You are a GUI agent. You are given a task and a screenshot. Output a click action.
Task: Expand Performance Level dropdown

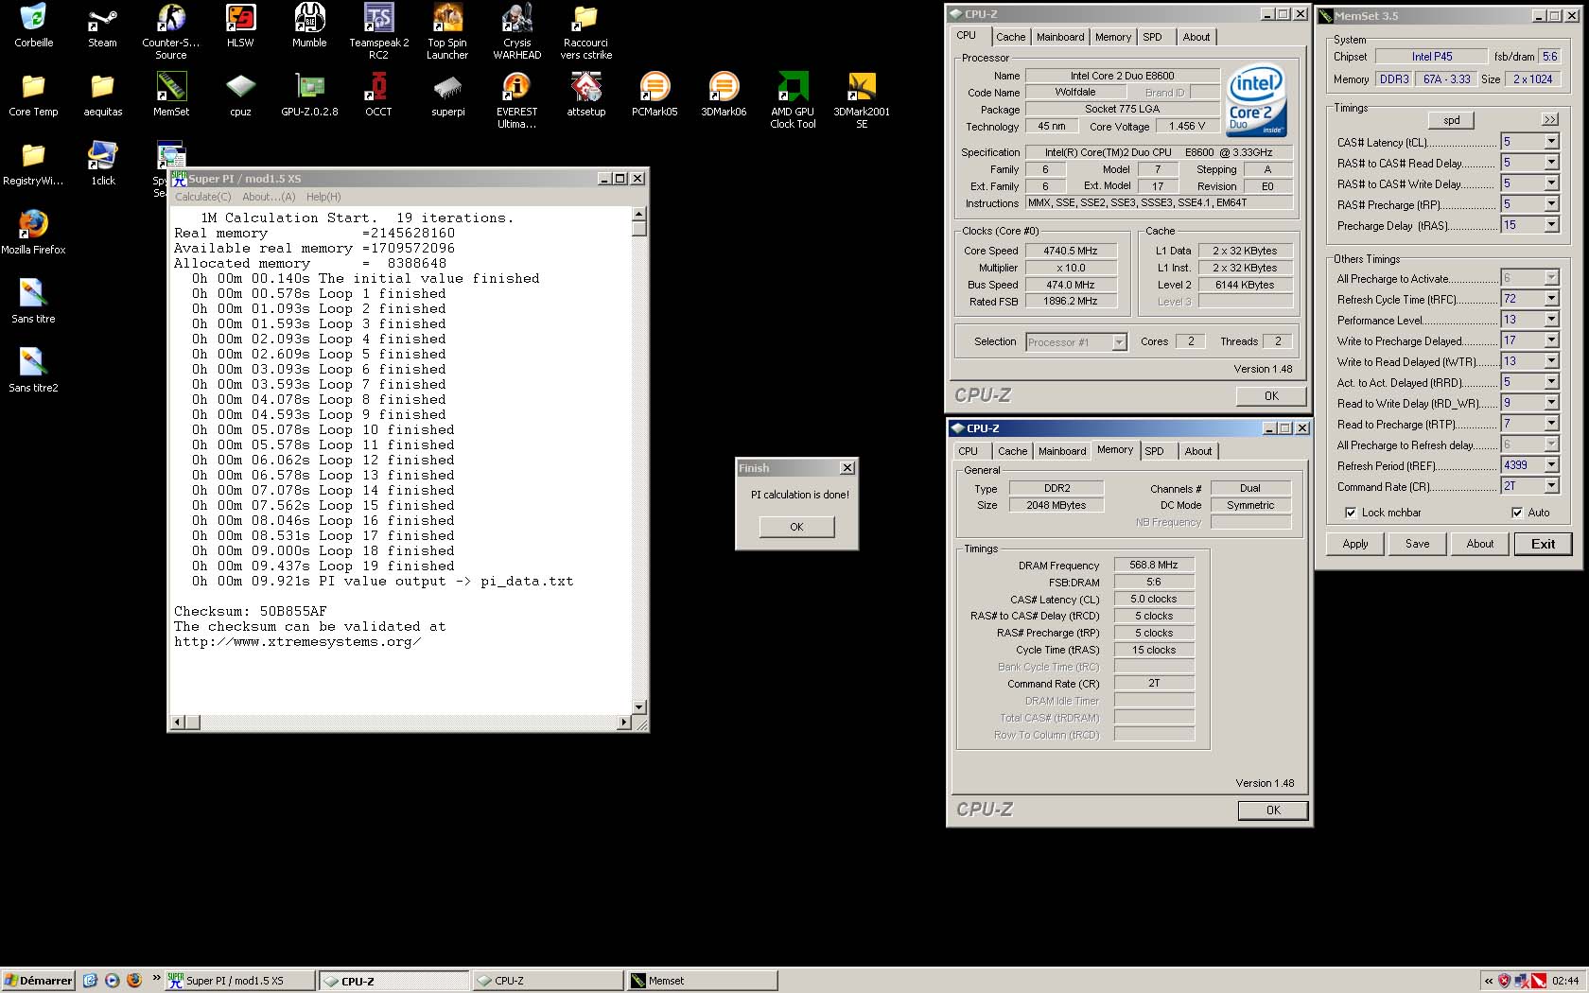(1551, 320)
